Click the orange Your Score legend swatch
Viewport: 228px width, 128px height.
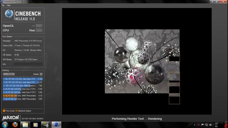coord(4,111)
